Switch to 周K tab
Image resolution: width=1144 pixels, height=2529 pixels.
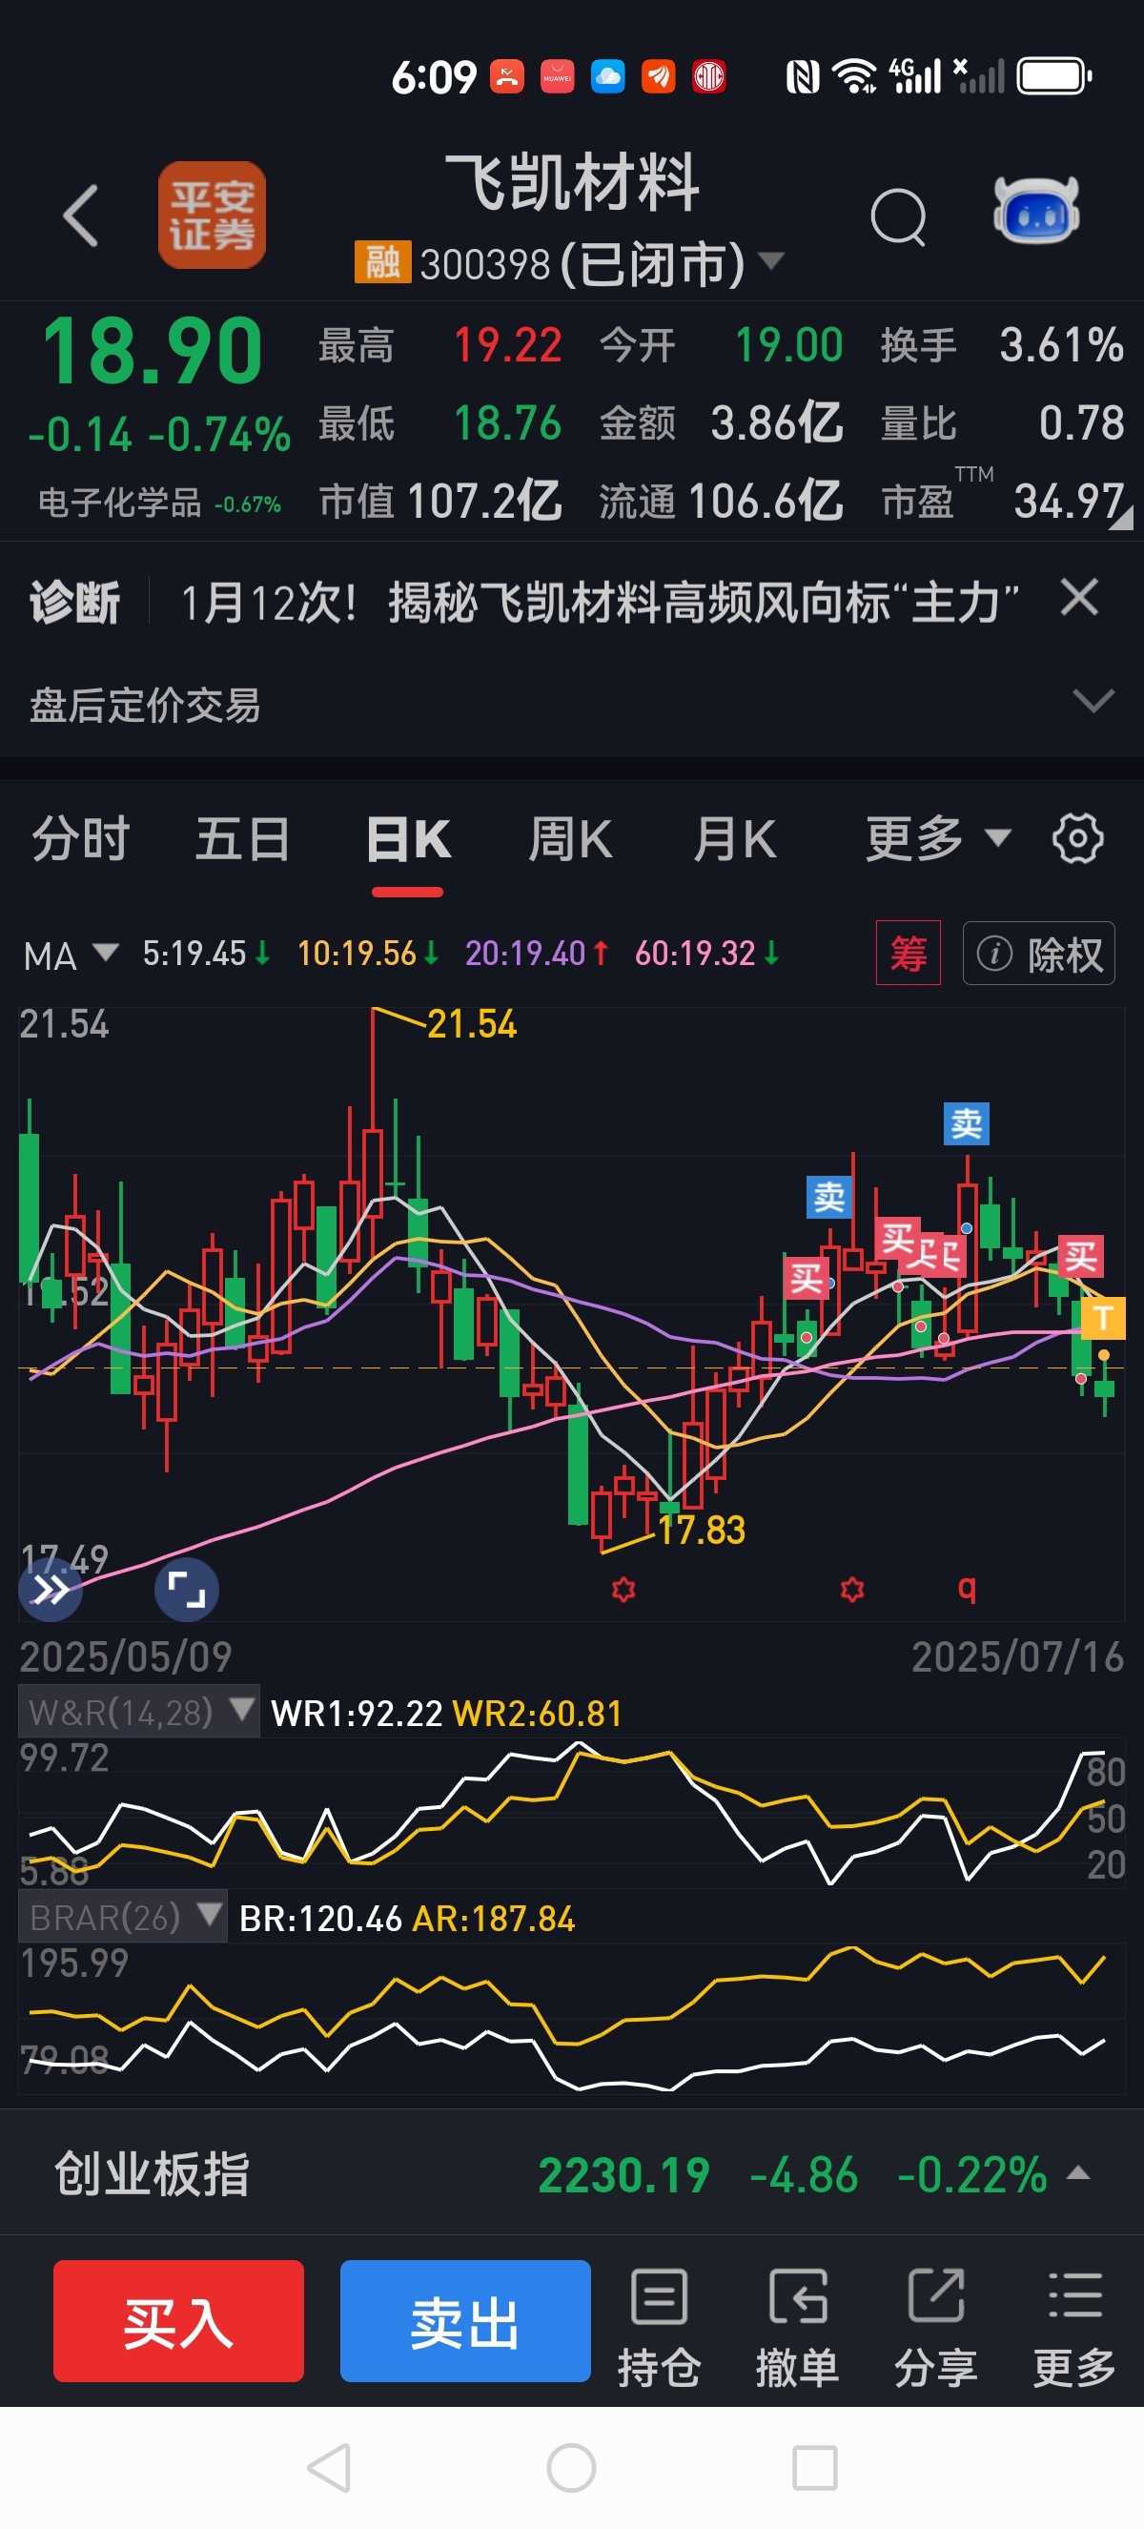[x=570, y=839]
